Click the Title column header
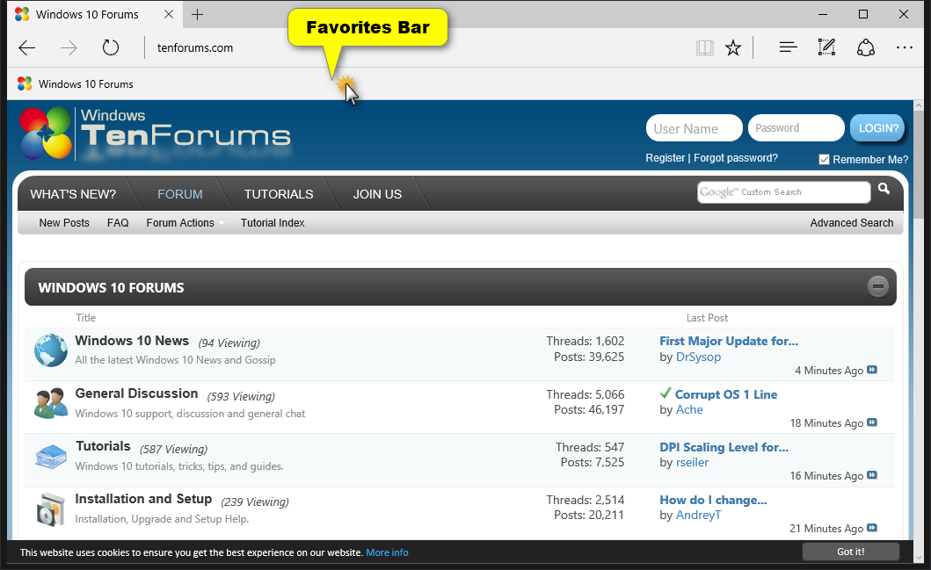 point(85,318)
